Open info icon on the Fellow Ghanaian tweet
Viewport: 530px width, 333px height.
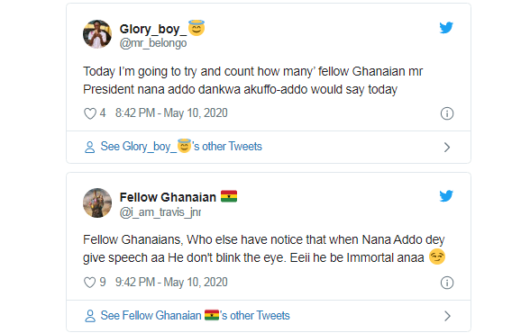pyautogui.click(x=447, y=283)
